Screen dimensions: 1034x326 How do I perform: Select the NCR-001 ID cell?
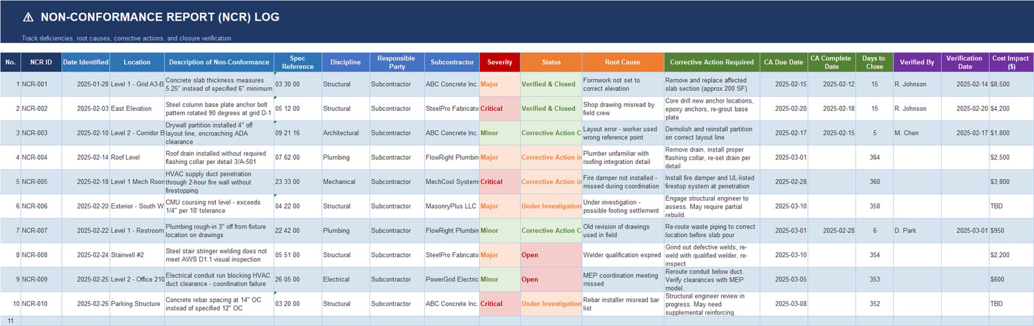(x=41, y=84)
